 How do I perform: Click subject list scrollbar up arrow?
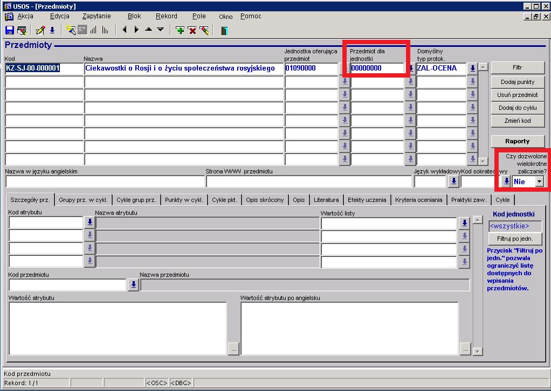[x=483, y=67]
